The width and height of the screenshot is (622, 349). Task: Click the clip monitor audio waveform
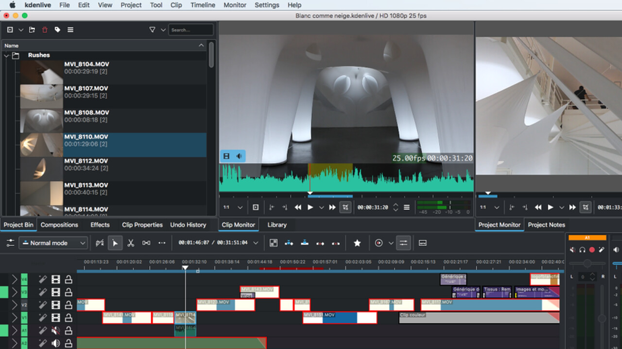click(346, 178)
